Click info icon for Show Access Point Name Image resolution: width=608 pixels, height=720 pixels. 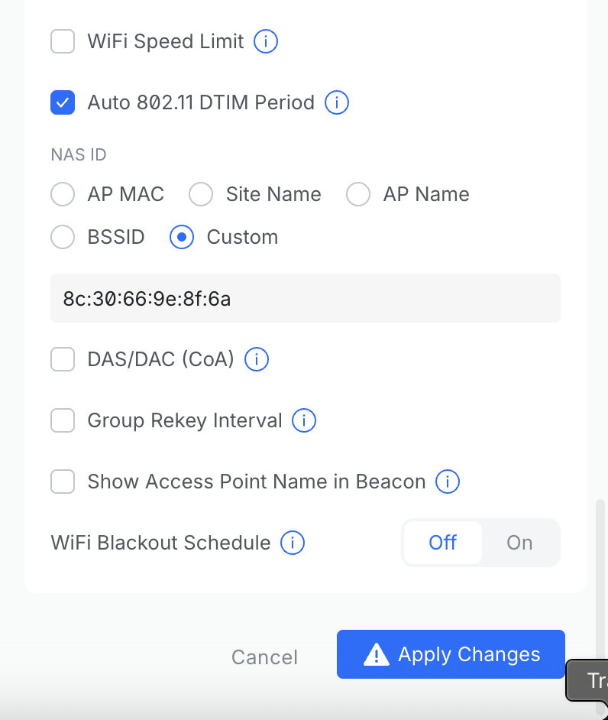447,482
